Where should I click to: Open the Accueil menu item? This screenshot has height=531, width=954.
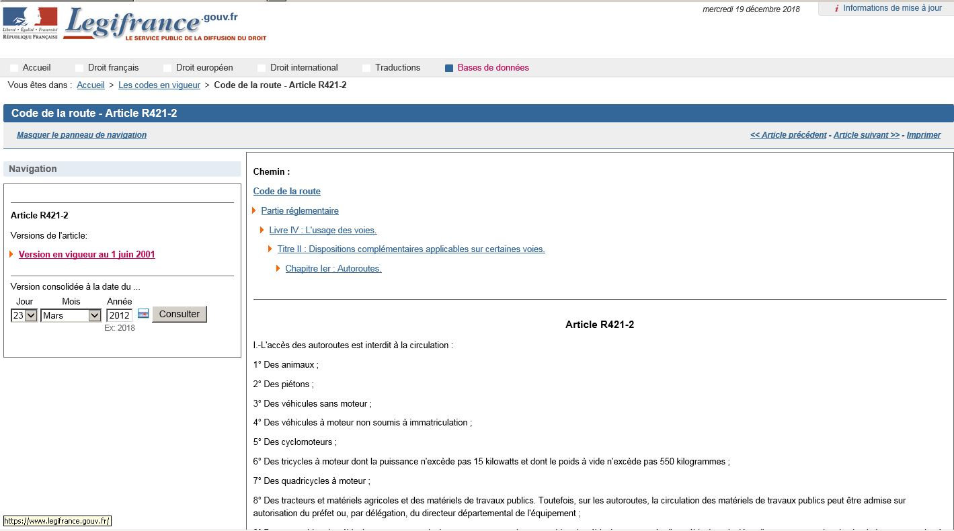37,68
